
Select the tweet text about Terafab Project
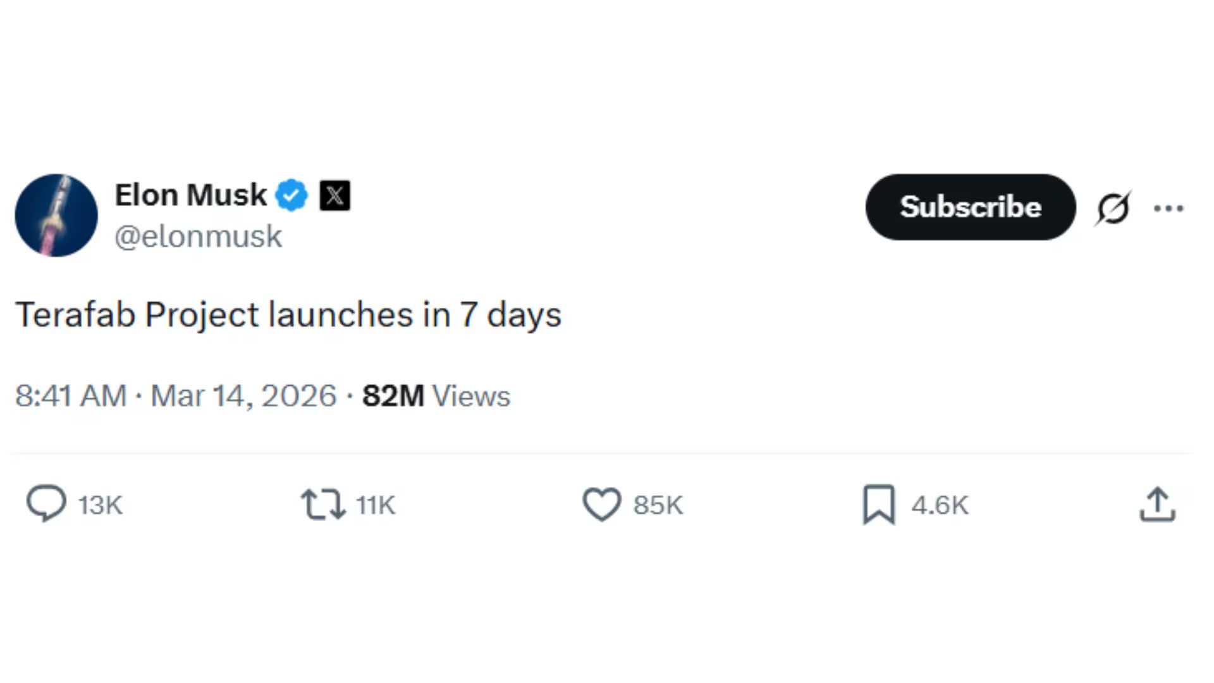coord(288,314)
